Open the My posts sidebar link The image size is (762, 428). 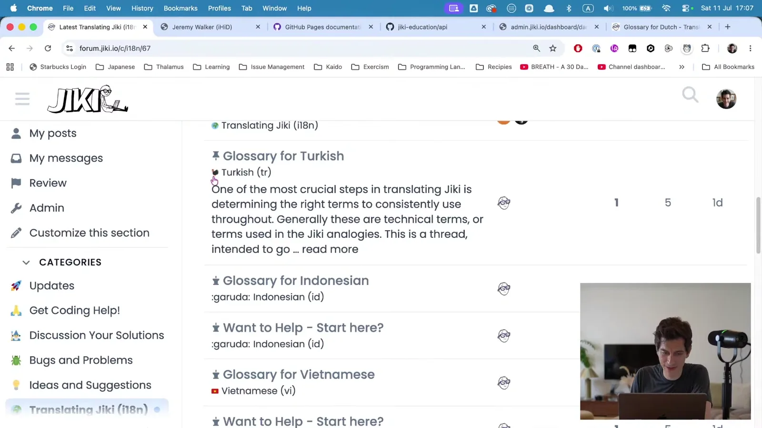tap(53, 134)
